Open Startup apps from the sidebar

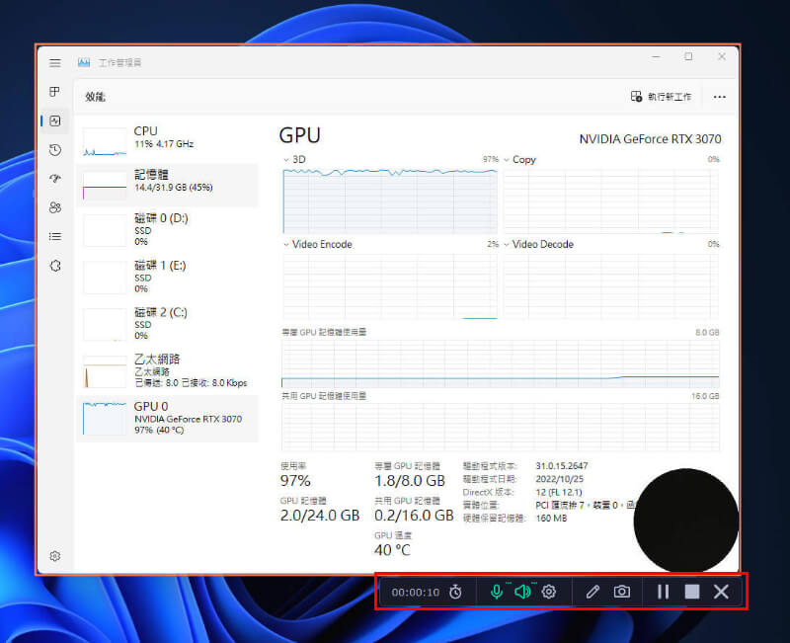pos(55,179)
